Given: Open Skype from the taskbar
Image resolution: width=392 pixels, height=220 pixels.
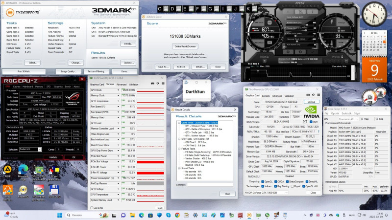Looking at the screenshot, I should [168, 215].
